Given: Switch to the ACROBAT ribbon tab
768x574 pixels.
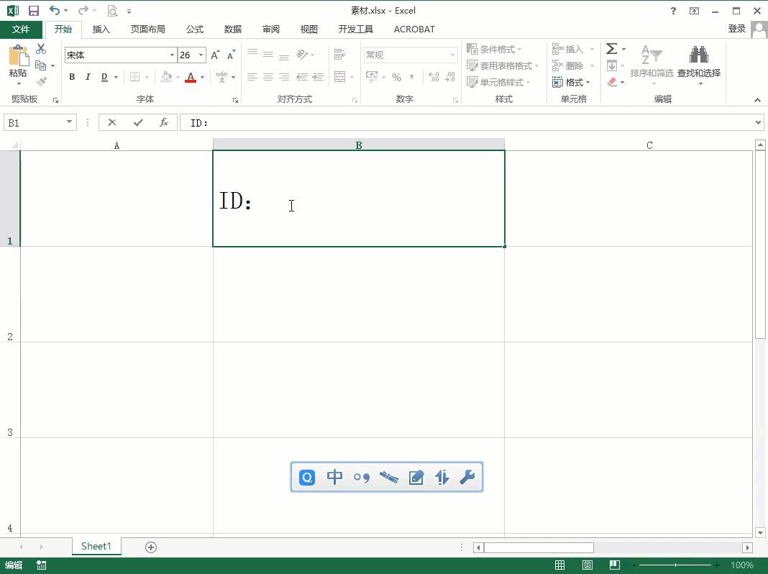Looking at the screenshot, I should 414,29.
